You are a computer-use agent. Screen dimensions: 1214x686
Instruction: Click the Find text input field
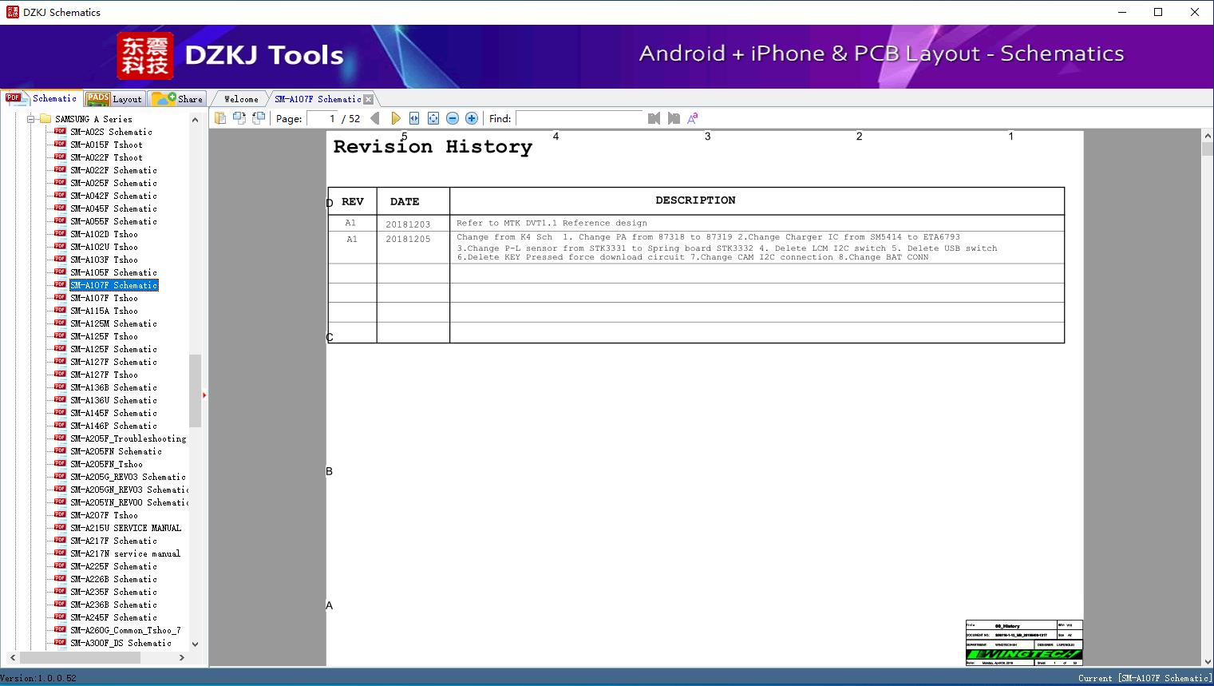coord(579,118)
